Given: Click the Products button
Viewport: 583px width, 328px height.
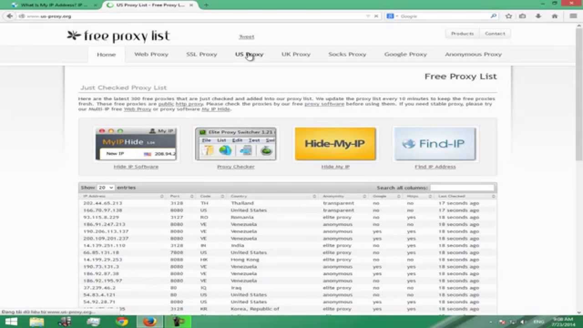Looking at the screenshot, I should (462, 34).
